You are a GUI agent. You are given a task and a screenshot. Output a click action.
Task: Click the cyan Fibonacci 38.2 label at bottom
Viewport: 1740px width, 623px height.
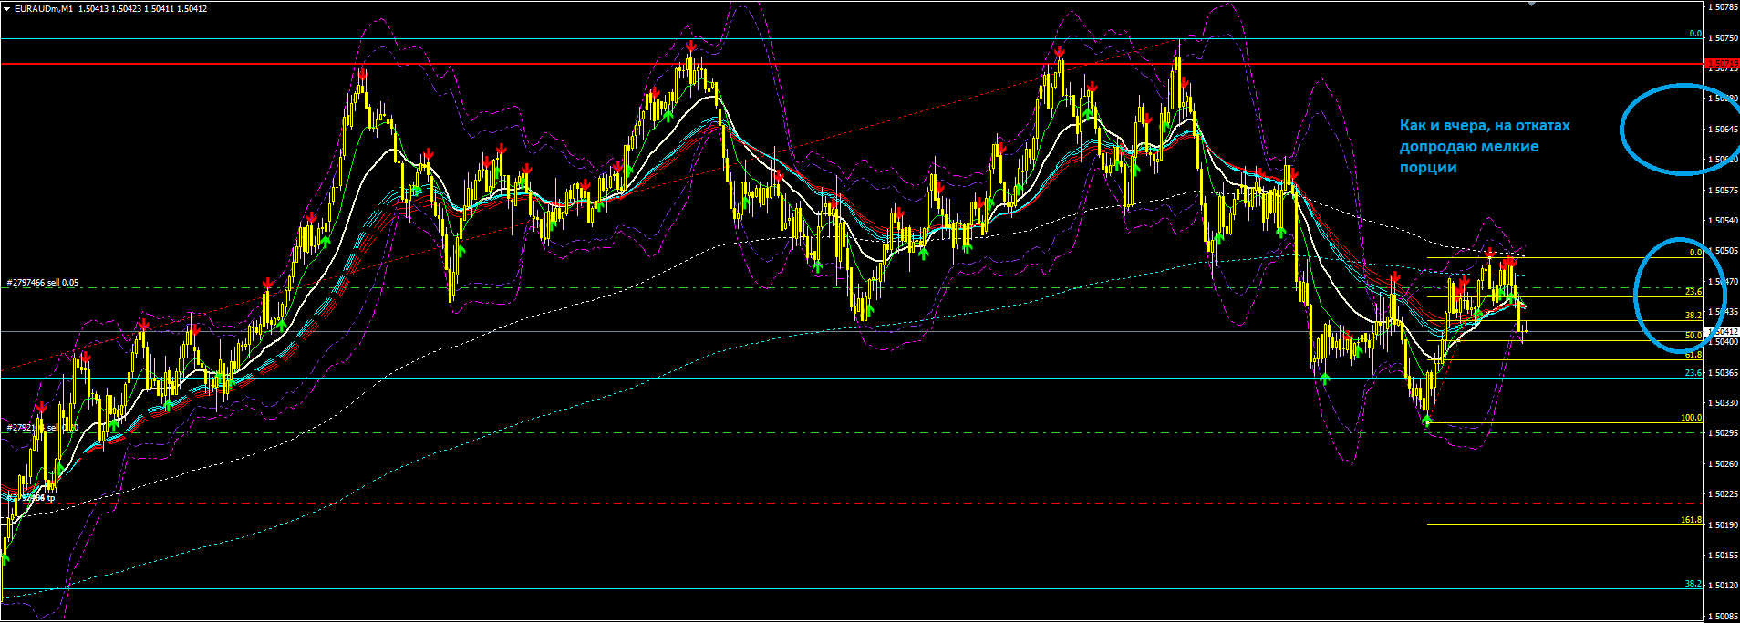point(1693,584)
